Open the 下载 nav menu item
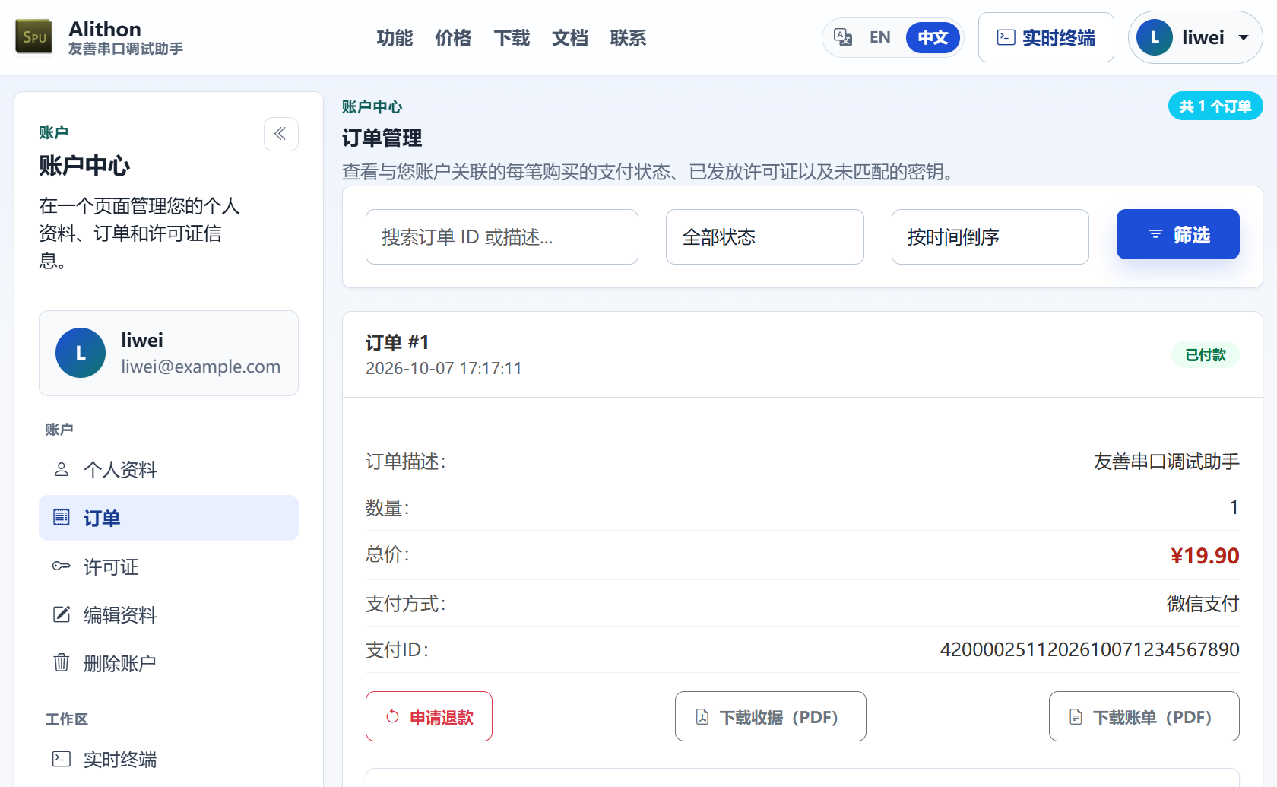The width and height of the screenshot is (1277, 787). (x=512, y=38)
